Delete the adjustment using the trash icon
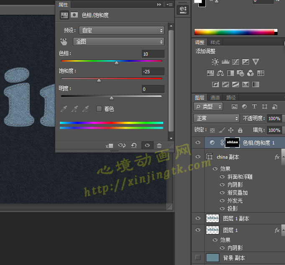The image size is (285, 265). (x=159, y=146)
